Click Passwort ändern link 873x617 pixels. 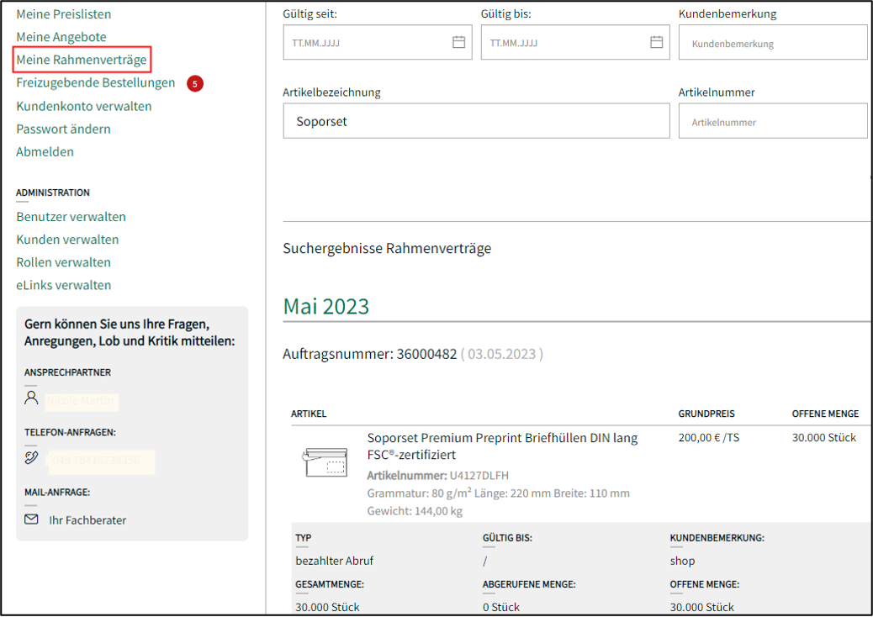[x=64, y=129]
